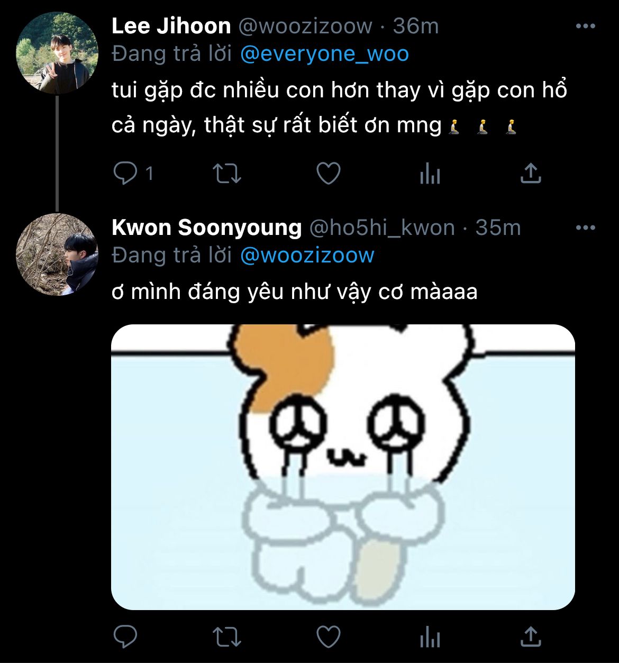View analytics for Kwon Soonyoung's tweet
Image resolution: width=619 pixels, height=663 pixels.
point(430,637)
